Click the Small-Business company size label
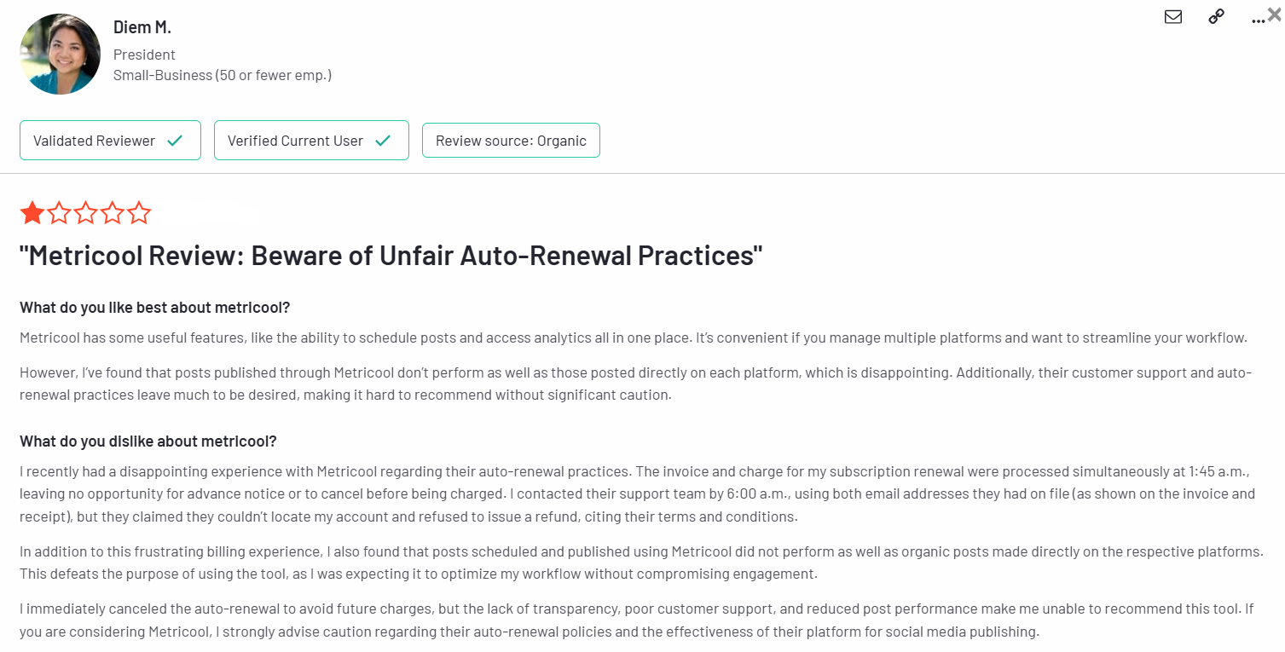Screen dimensions: 1285x652 pyautogui.click(x=223, y=75)
